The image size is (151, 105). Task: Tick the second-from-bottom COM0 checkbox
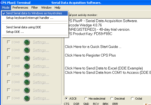pos(9,90)
